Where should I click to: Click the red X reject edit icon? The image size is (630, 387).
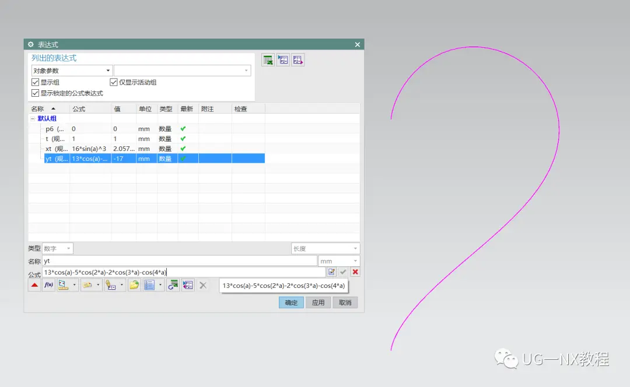coord(355,272)
